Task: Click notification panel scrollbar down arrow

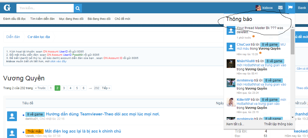Action: click(292, 117)
